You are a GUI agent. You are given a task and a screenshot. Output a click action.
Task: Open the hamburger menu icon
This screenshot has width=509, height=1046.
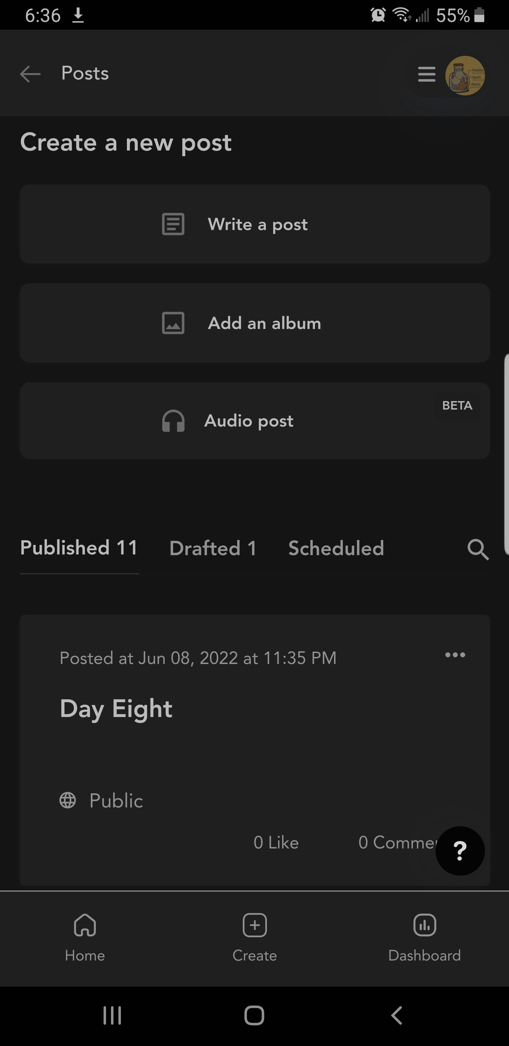[427, 74]
